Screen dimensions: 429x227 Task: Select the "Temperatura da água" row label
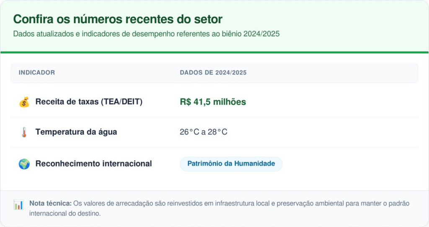(x=76, y=132)
